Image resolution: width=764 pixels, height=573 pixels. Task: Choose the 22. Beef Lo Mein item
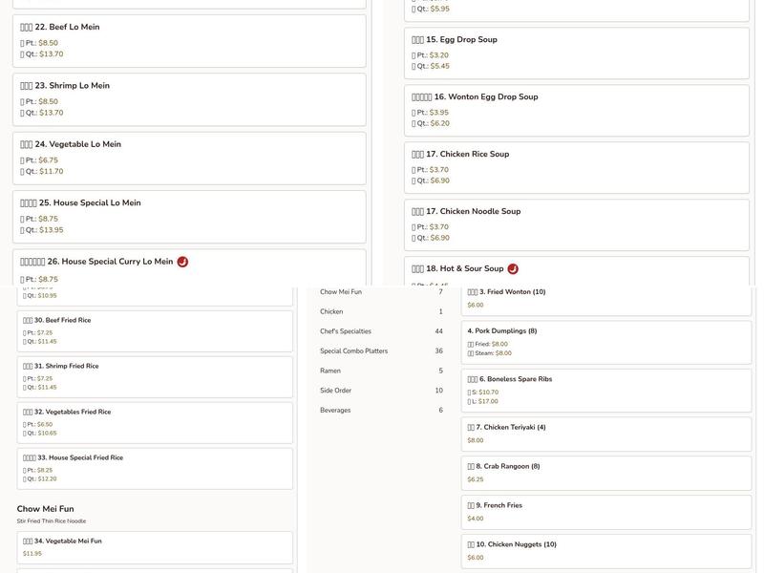[x=189, y=40]
